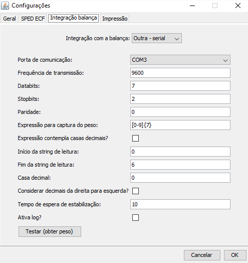Select the Integração balança tab
This screenshot has width=248, height=263.
tap(74, 18)
